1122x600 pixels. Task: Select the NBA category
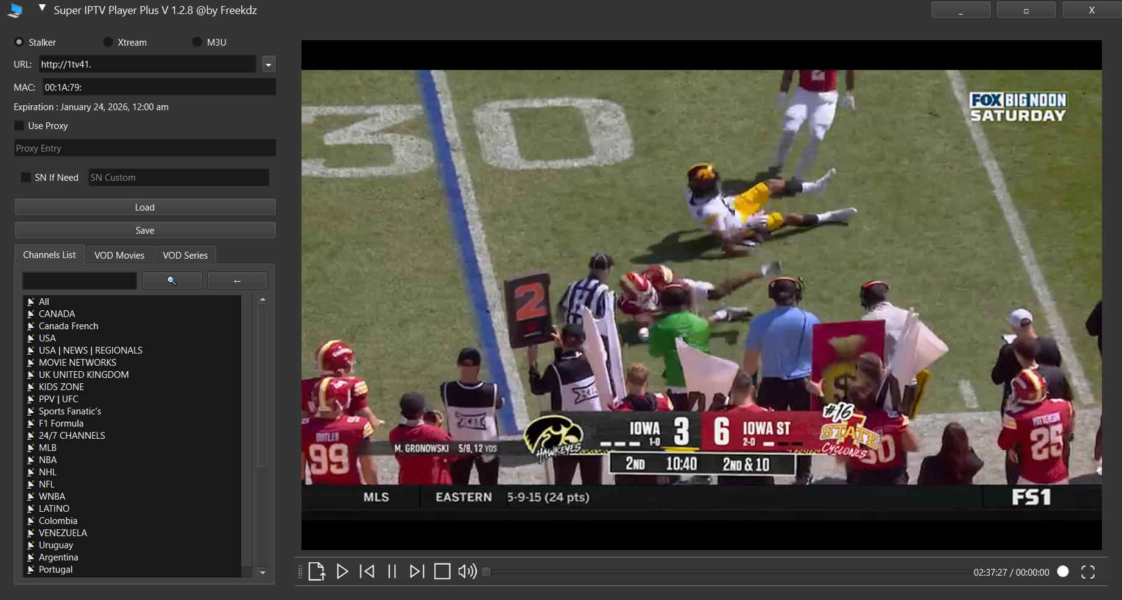coord(132,459)
